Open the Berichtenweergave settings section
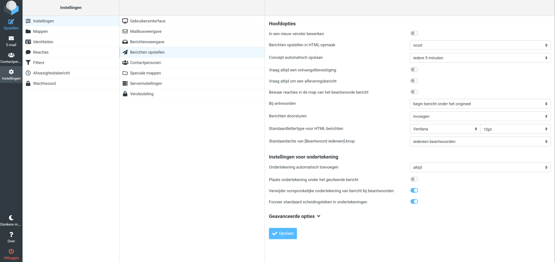Screen dimensions: 555x262 coord(192,42)
